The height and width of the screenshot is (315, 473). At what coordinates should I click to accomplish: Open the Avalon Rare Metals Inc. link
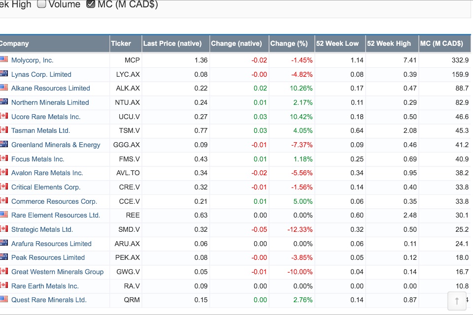tap(47, 173)
